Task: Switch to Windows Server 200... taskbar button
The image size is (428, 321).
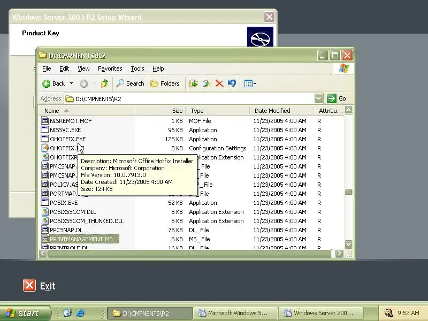Action: pos(320,313)
